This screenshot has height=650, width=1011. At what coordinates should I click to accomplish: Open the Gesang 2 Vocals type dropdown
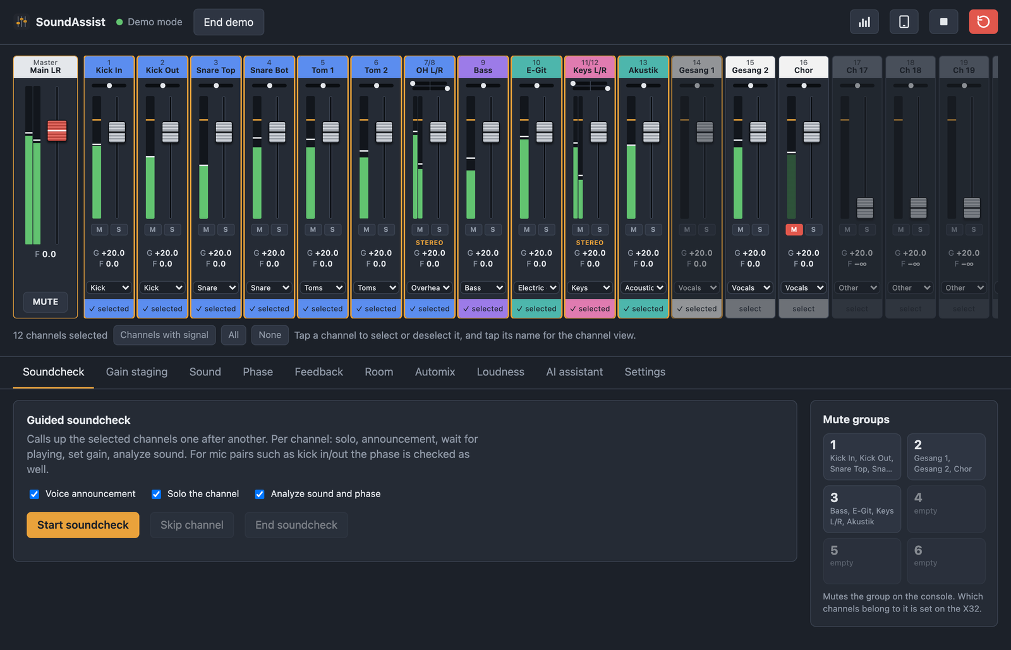click(750, 288)
